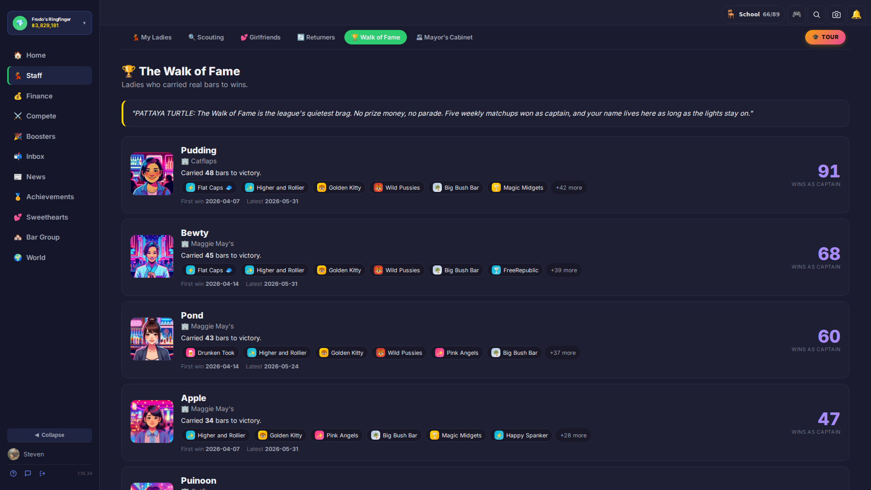871x490 pixels.
Task: Click Happy Spanker chip in Apple's row
Action: pos(521,436)
